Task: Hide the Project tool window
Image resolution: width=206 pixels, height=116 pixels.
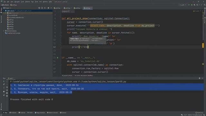Action: point(51,8)
